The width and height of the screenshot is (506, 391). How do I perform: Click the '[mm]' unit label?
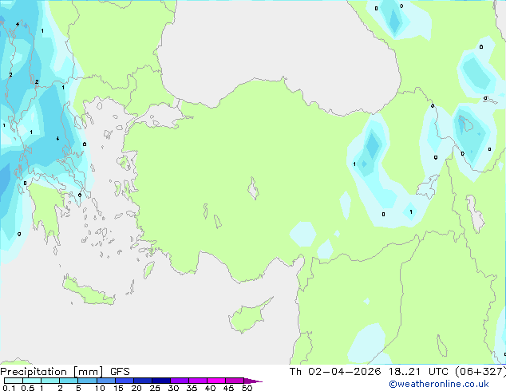coord(89,372)
